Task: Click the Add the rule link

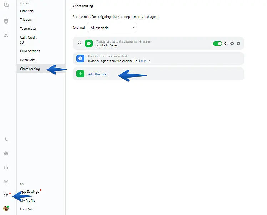Action: (97, 74)
